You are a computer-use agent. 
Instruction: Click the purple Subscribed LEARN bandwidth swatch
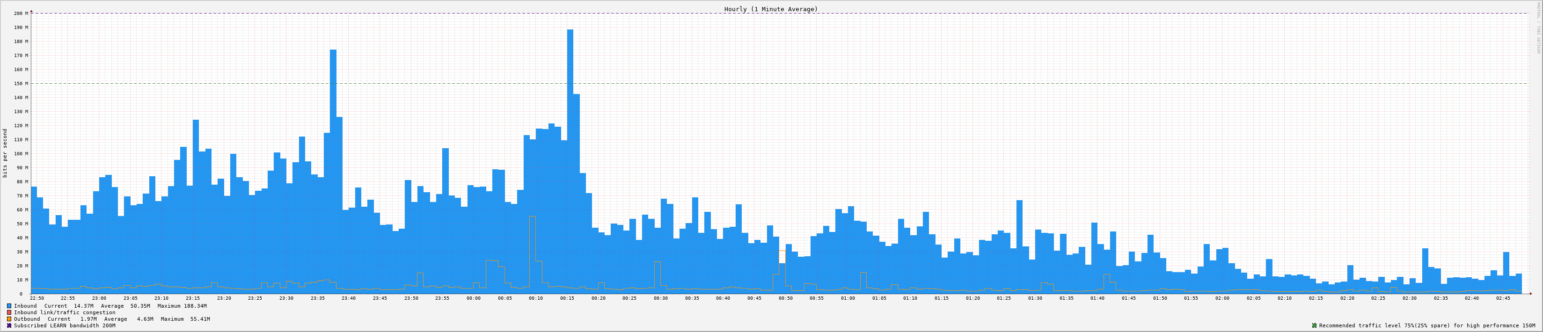click(9, 325)
